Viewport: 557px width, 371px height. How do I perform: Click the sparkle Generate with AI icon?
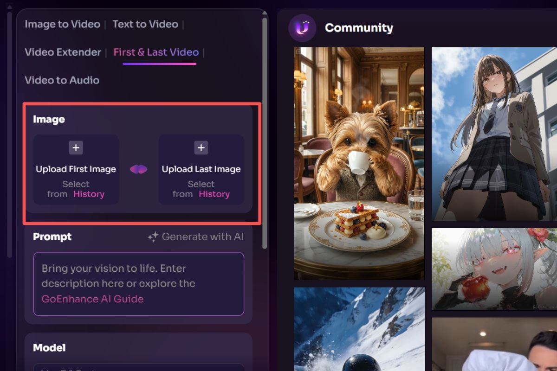153,237
